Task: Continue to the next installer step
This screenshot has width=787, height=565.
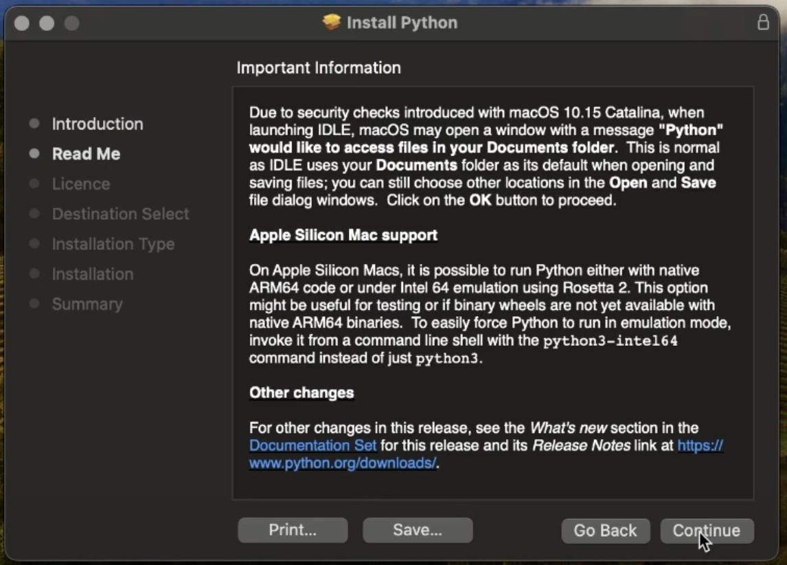Action: tap(707, 531)
